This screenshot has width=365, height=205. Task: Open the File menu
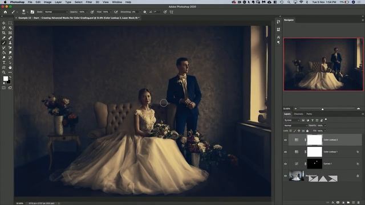coord(30,2)
